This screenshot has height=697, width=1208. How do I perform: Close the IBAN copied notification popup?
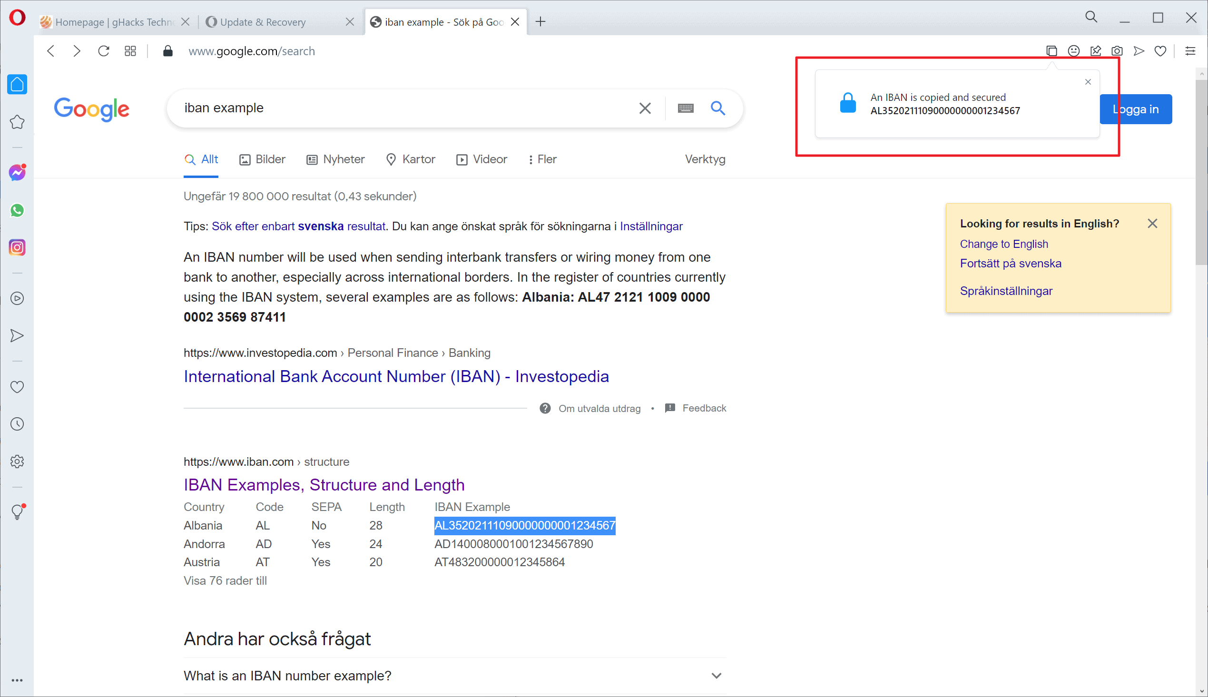pyautogui.click(x=1088, y=82)
